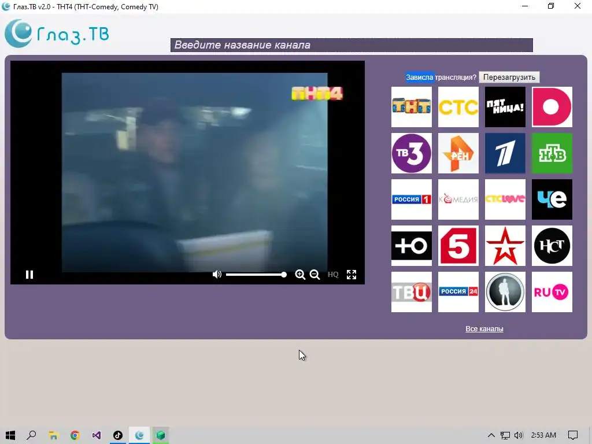Select the Пятница! channel logo
This screenshot has height=444, width=592.
tap(505, 107)
